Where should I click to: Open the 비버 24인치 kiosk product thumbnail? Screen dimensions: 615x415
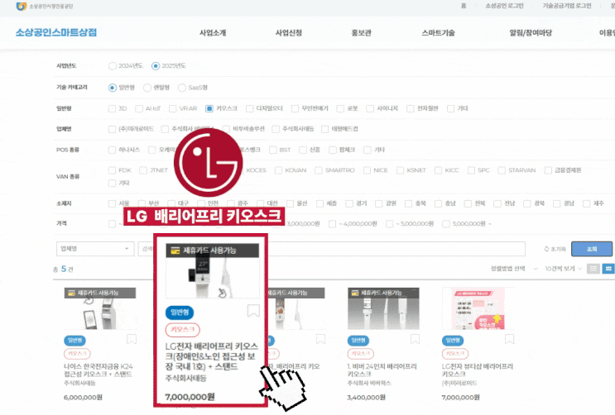point(383,309)
